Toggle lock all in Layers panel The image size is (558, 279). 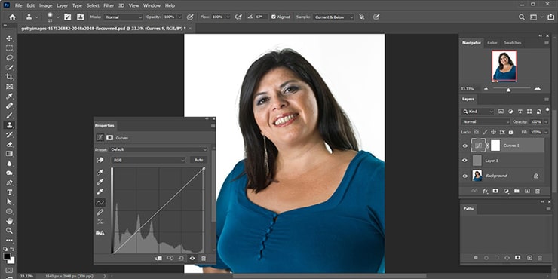[x=511, y=132]
